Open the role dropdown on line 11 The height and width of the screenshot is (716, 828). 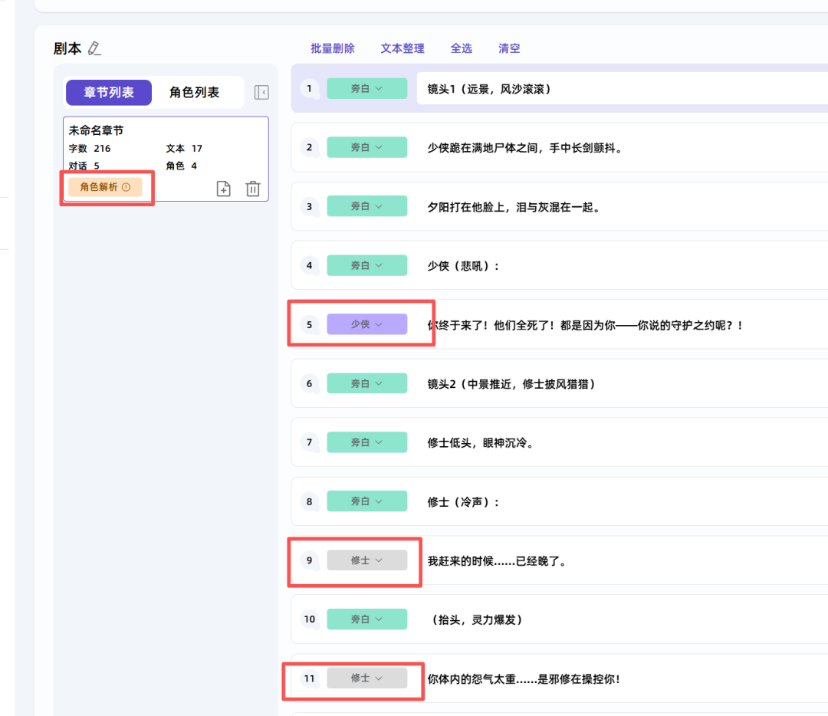tap(366, 678)
